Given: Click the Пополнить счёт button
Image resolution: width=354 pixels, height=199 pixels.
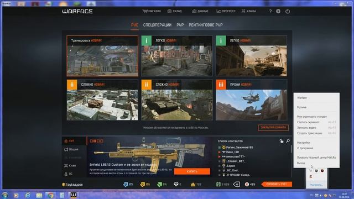Looking at the screenshot, I should pos(277,184).
